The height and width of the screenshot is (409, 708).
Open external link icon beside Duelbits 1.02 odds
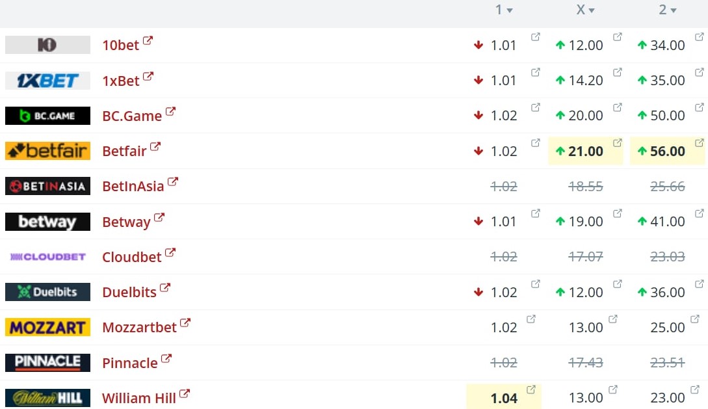tap(536, 284)
